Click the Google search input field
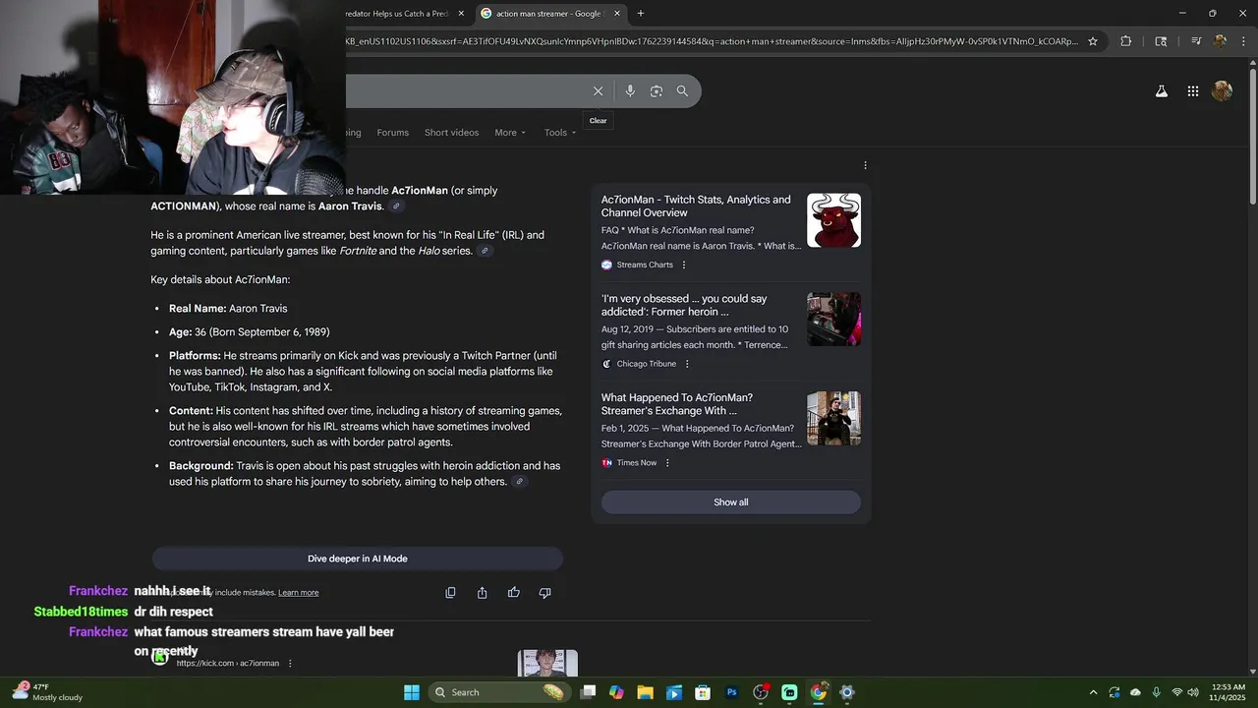This screenshot has width=1258, height=708. (467, 91)
